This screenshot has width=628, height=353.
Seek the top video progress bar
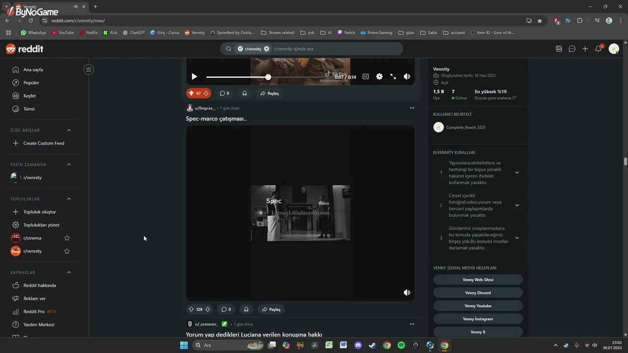(x=268, y=77)
